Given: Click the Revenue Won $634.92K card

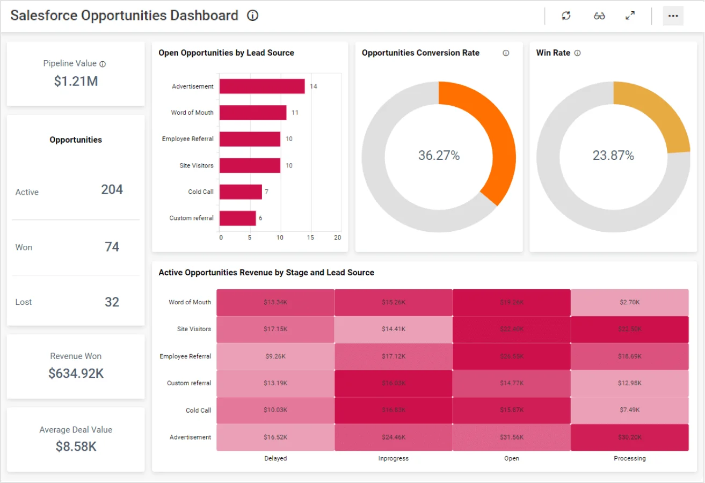Looking at the screenshot, I should tap(76, 366).
